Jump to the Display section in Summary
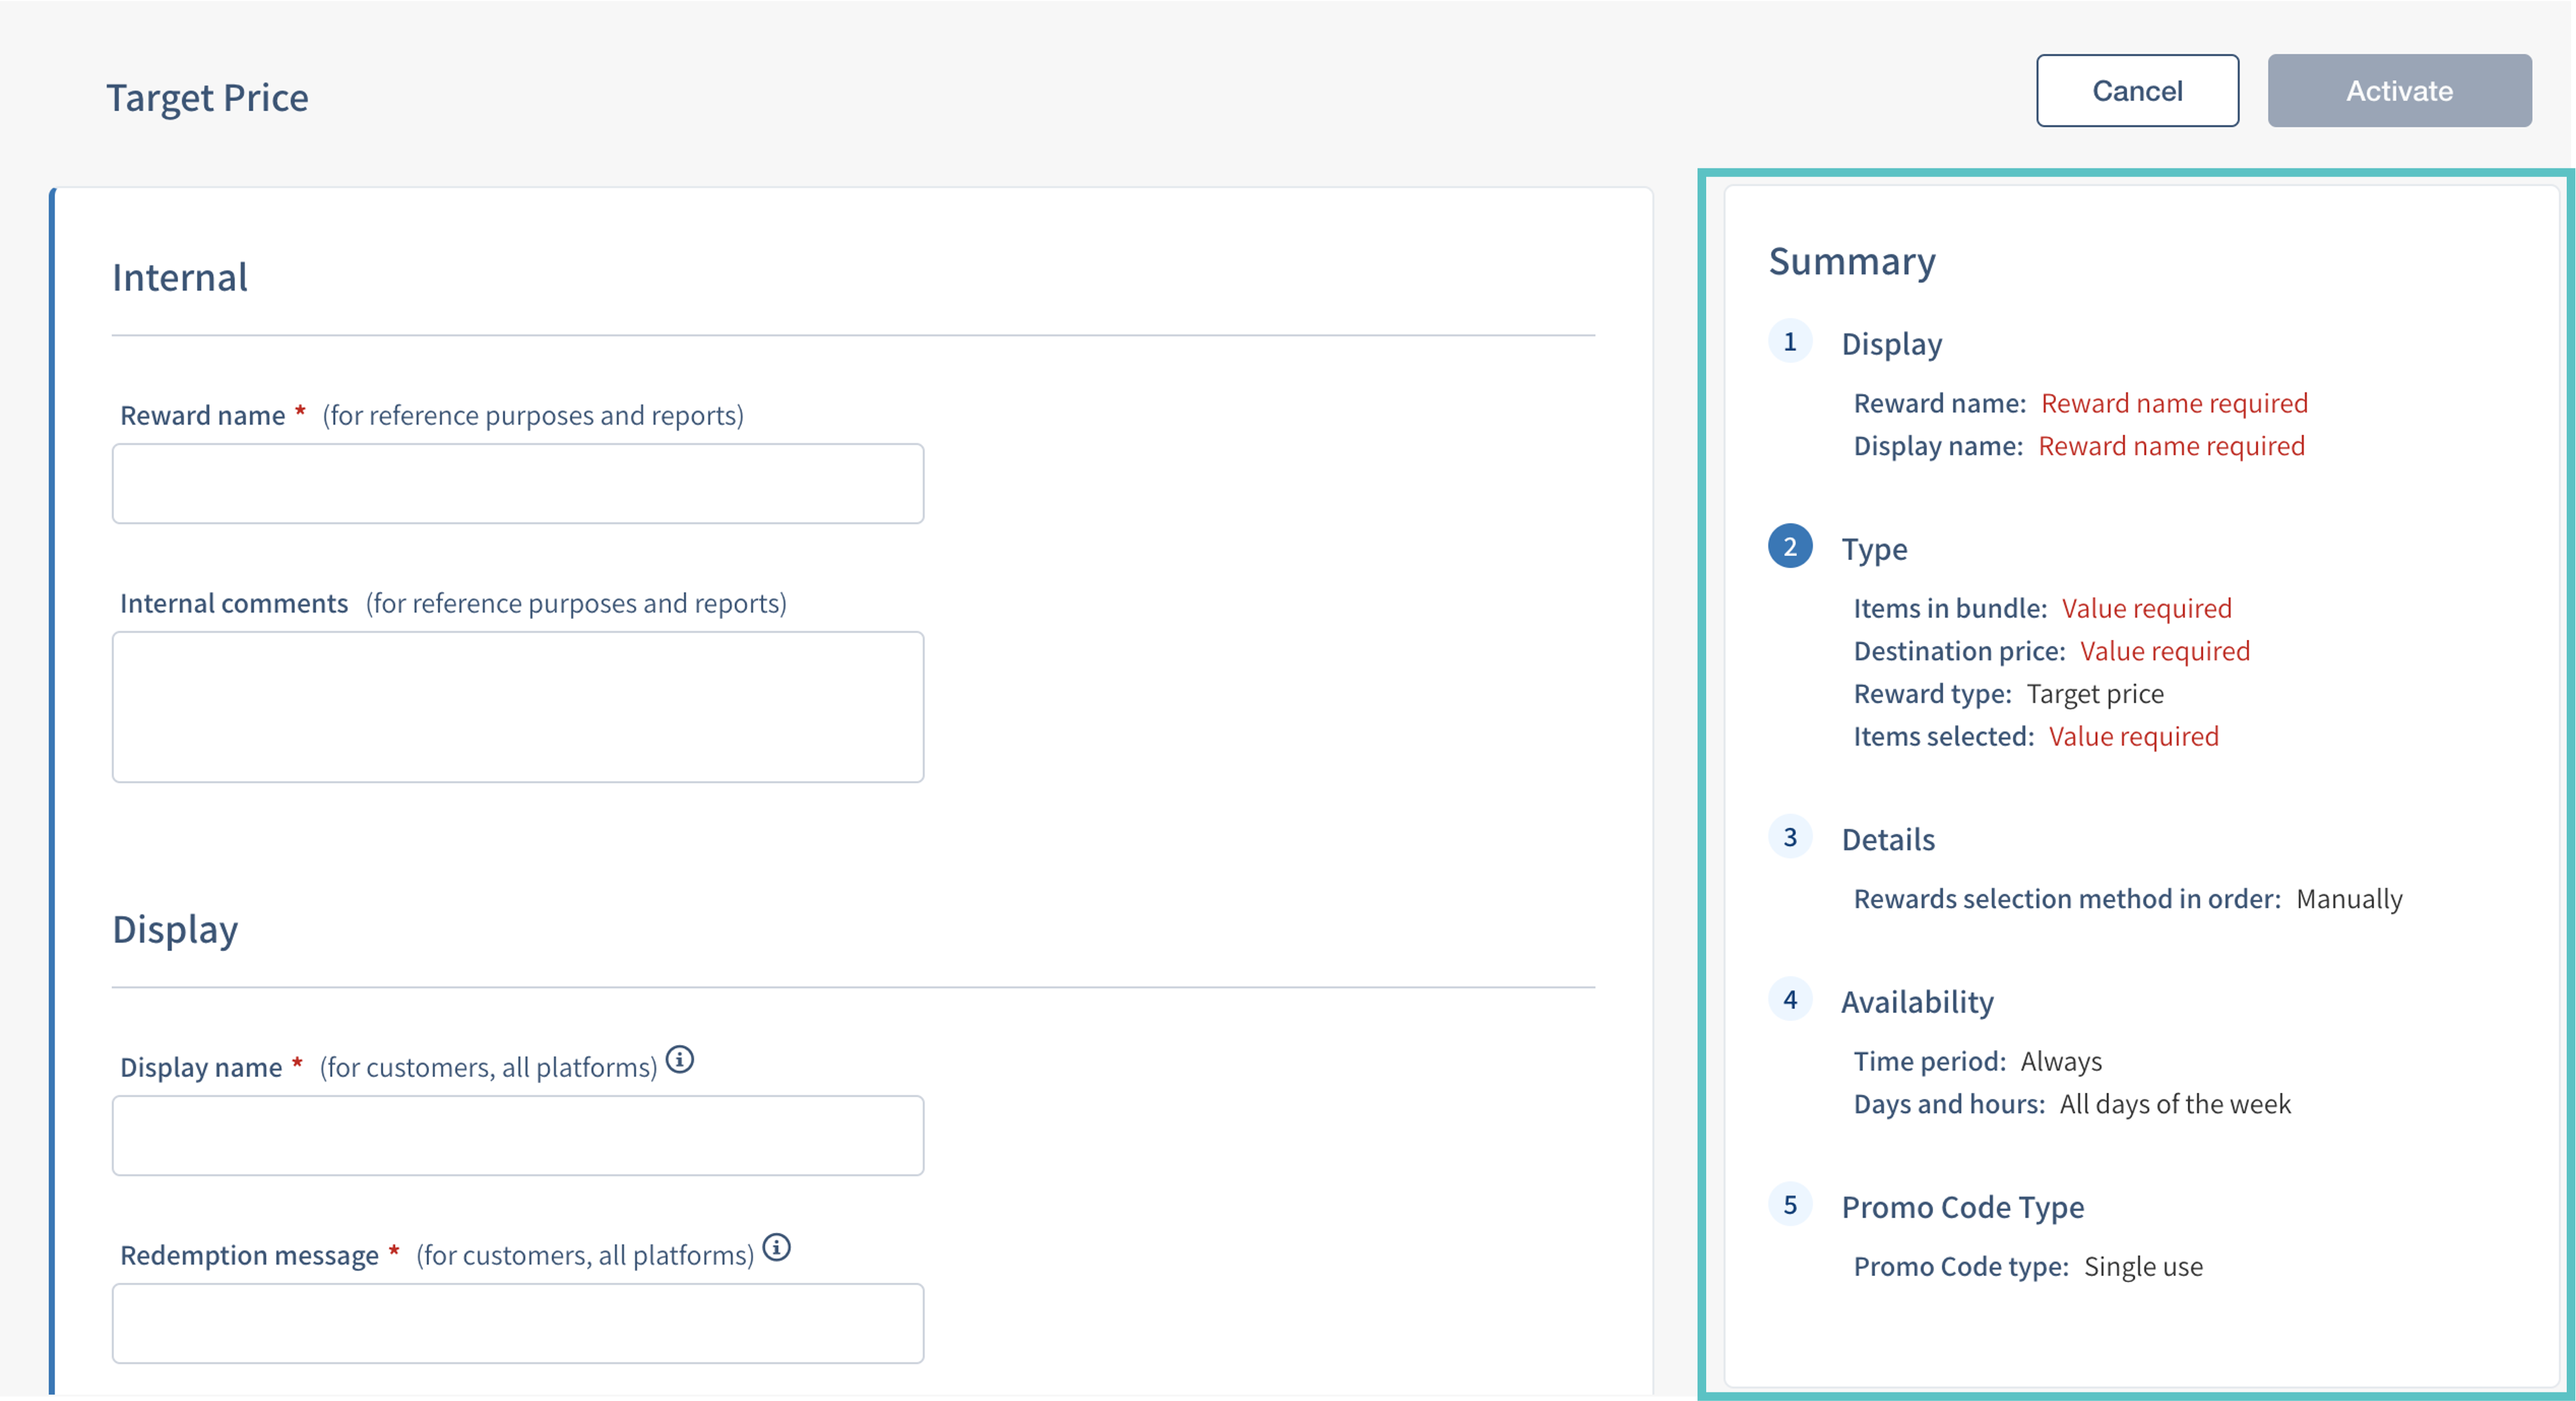 (x=1891, y=344)
